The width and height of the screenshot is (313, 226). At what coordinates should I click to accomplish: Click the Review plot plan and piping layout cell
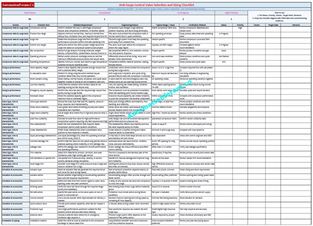(x=197, y=222)
